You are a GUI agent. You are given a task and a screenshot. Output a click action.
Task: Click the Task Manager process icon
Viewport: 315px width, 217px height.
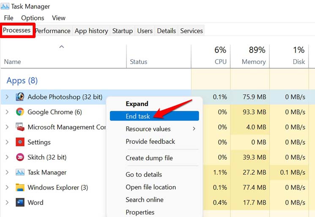[x=19, y=173]
